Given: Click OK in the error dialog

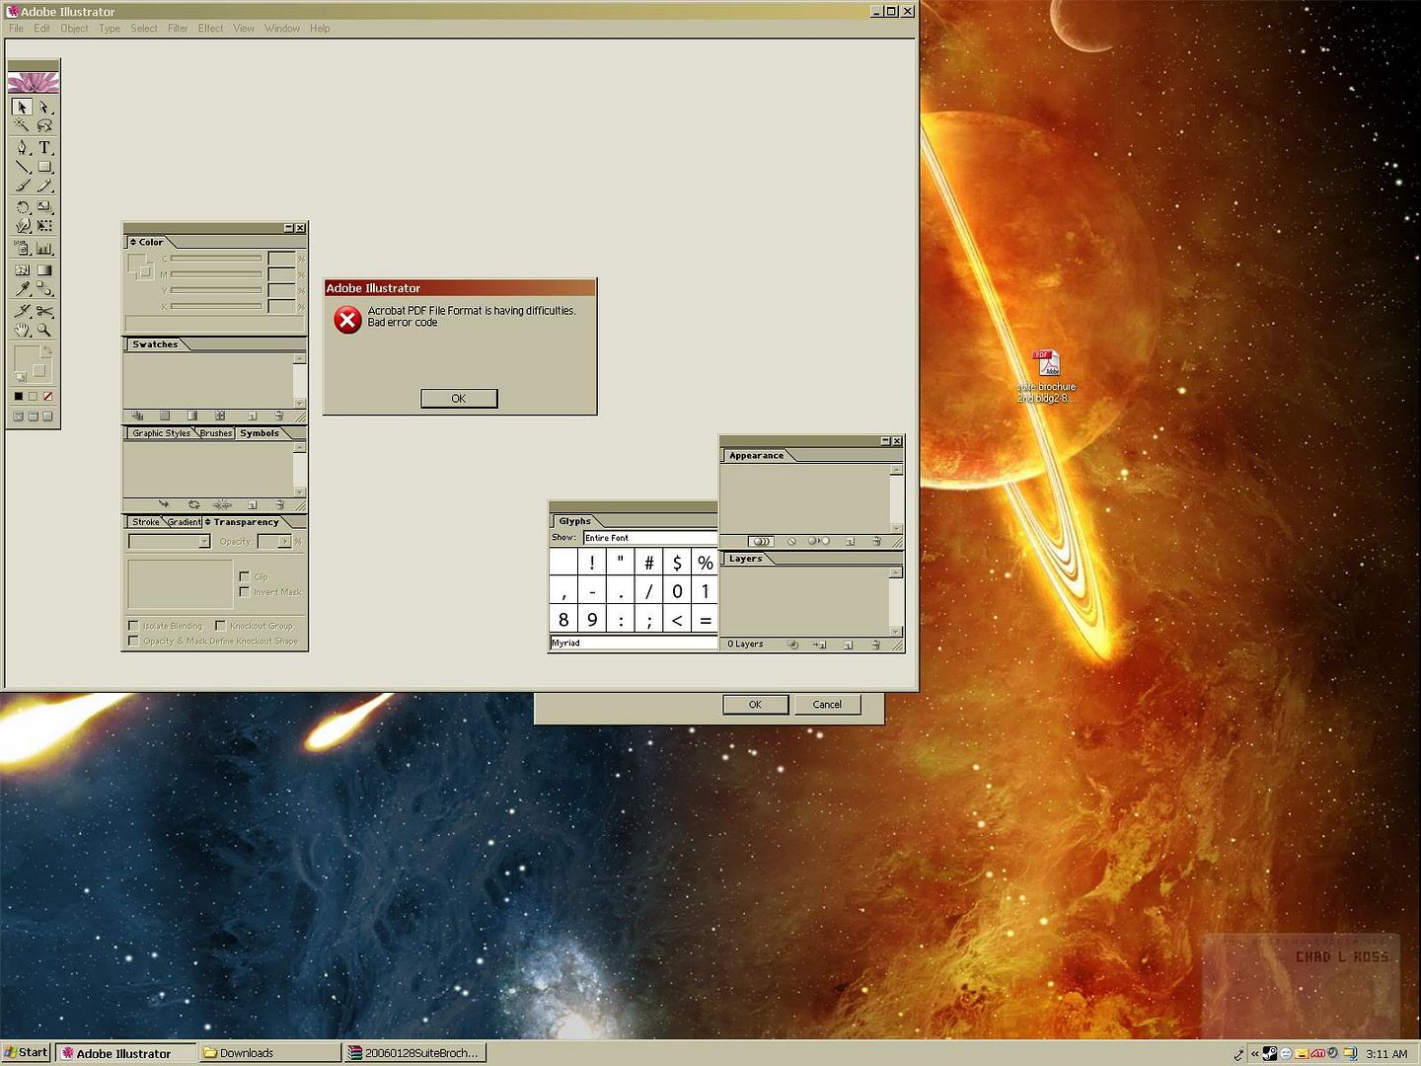Looking at the screenshot, I should 459,398.
